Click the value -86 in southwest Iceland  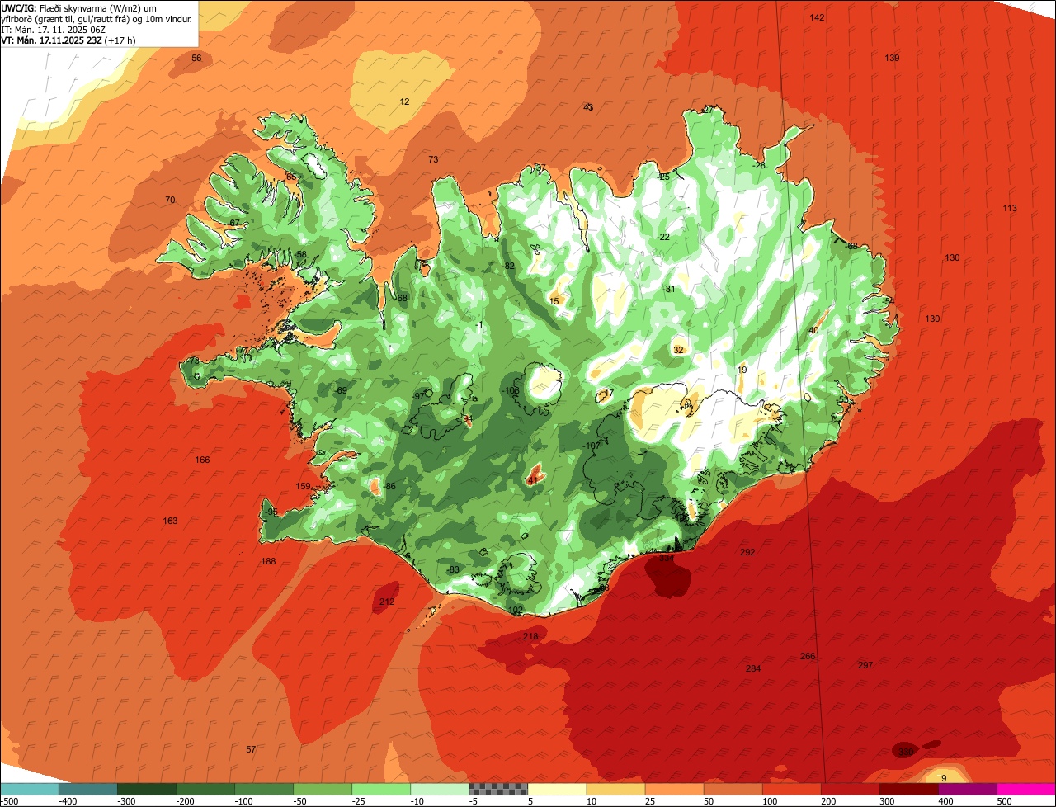click(x=389, y=486)
